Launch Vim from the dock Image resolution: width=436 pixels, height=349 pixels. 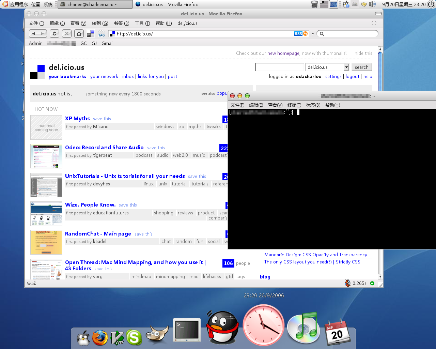(x=117, y=338)
